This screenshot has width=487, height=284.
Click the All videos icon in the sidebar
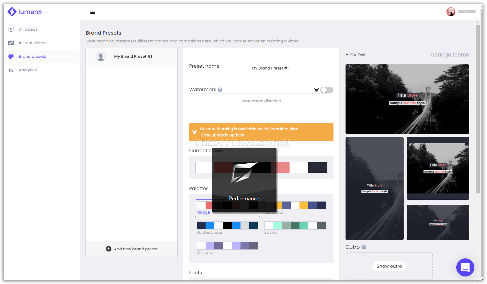click(11, 29)
